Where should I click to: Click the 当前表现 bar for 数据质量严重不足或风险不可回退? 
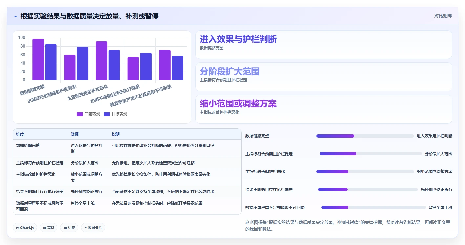pyautogui.click(x=165, y=65)
